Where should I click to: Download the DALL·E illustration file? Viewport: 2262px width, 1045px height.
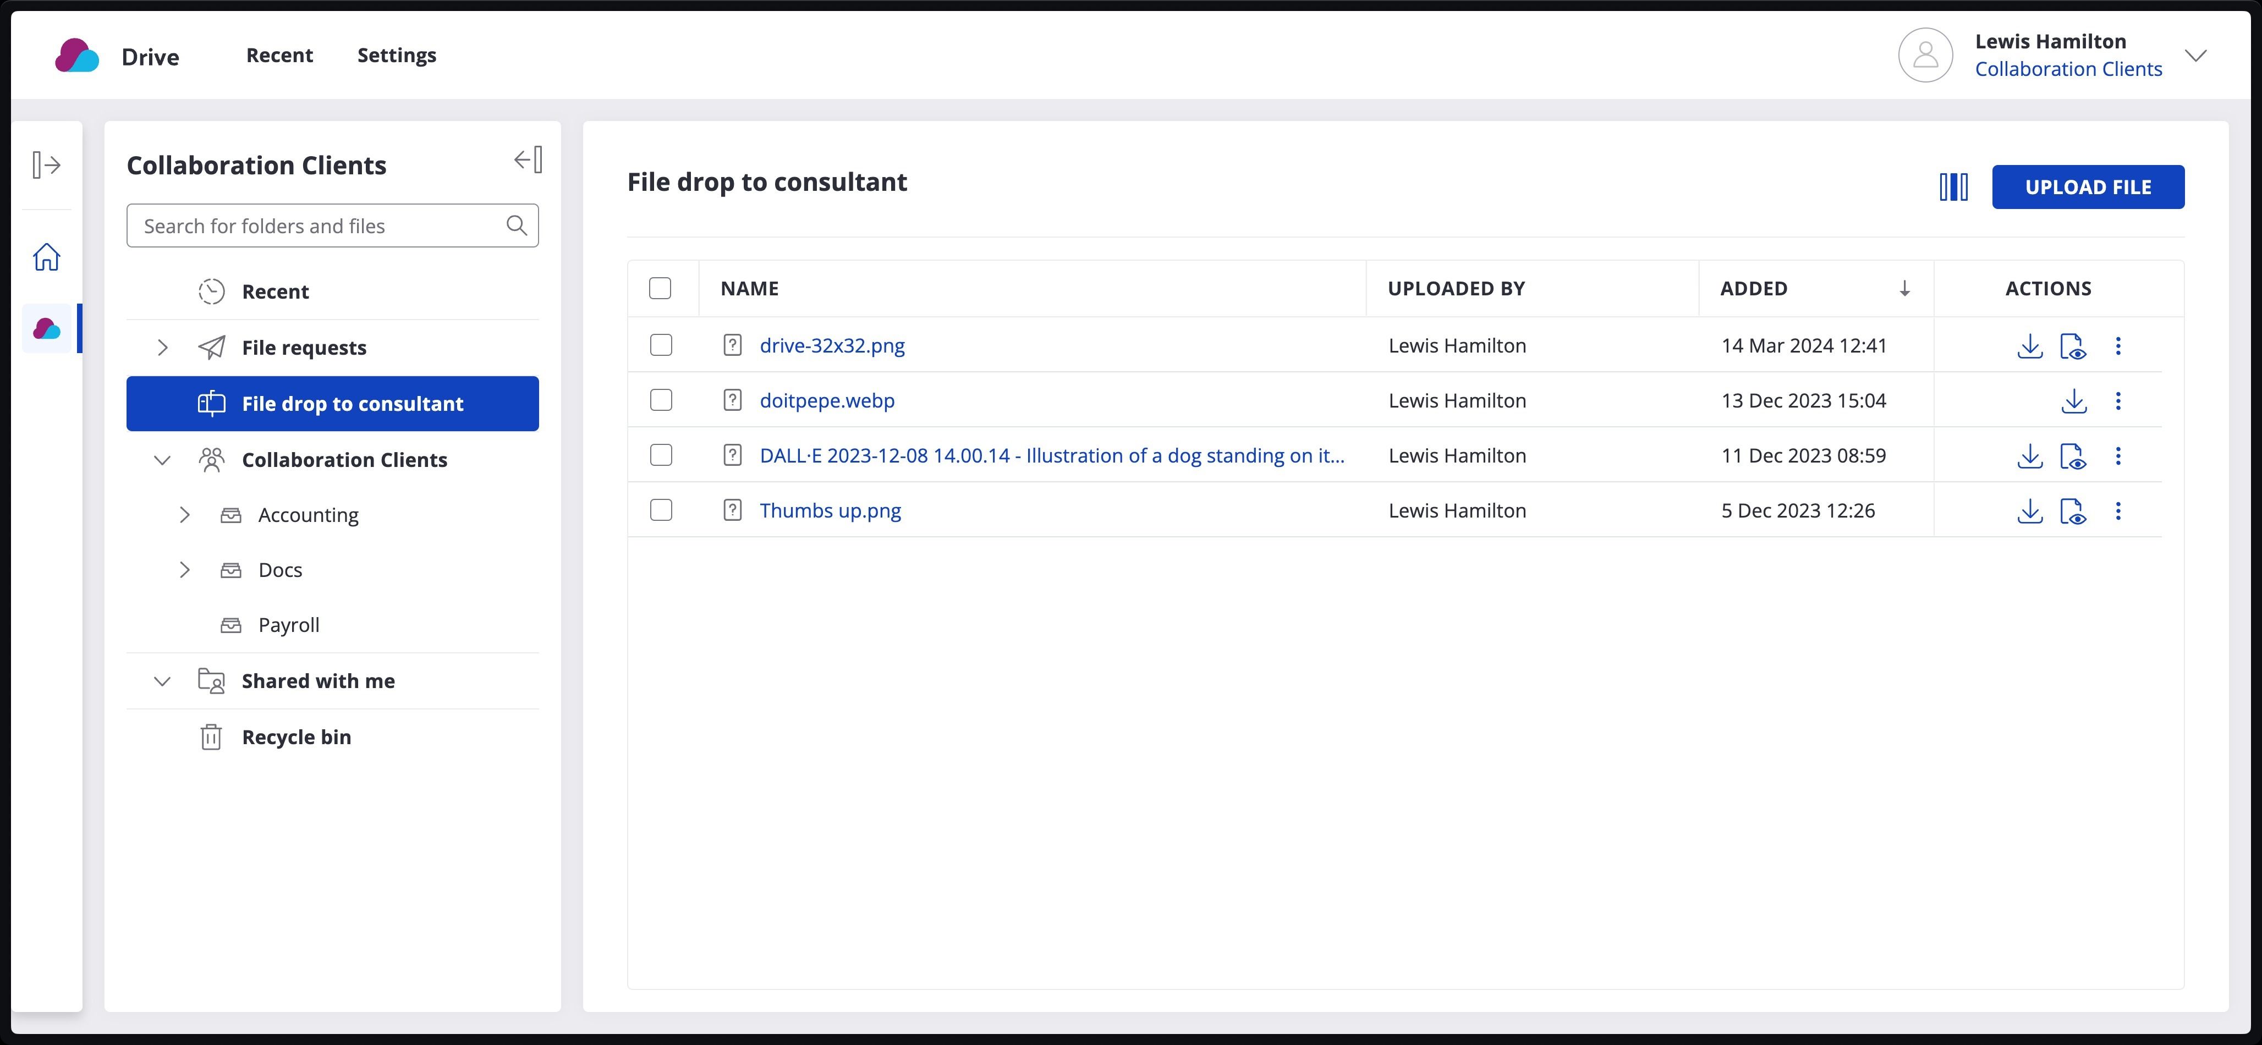click(x=2029, y=456)
